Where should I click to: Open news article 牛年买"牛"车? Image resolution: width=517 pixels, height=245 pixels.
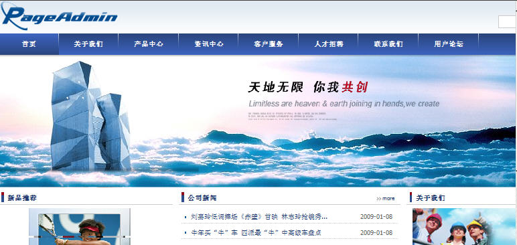click(x=256, y=233)
